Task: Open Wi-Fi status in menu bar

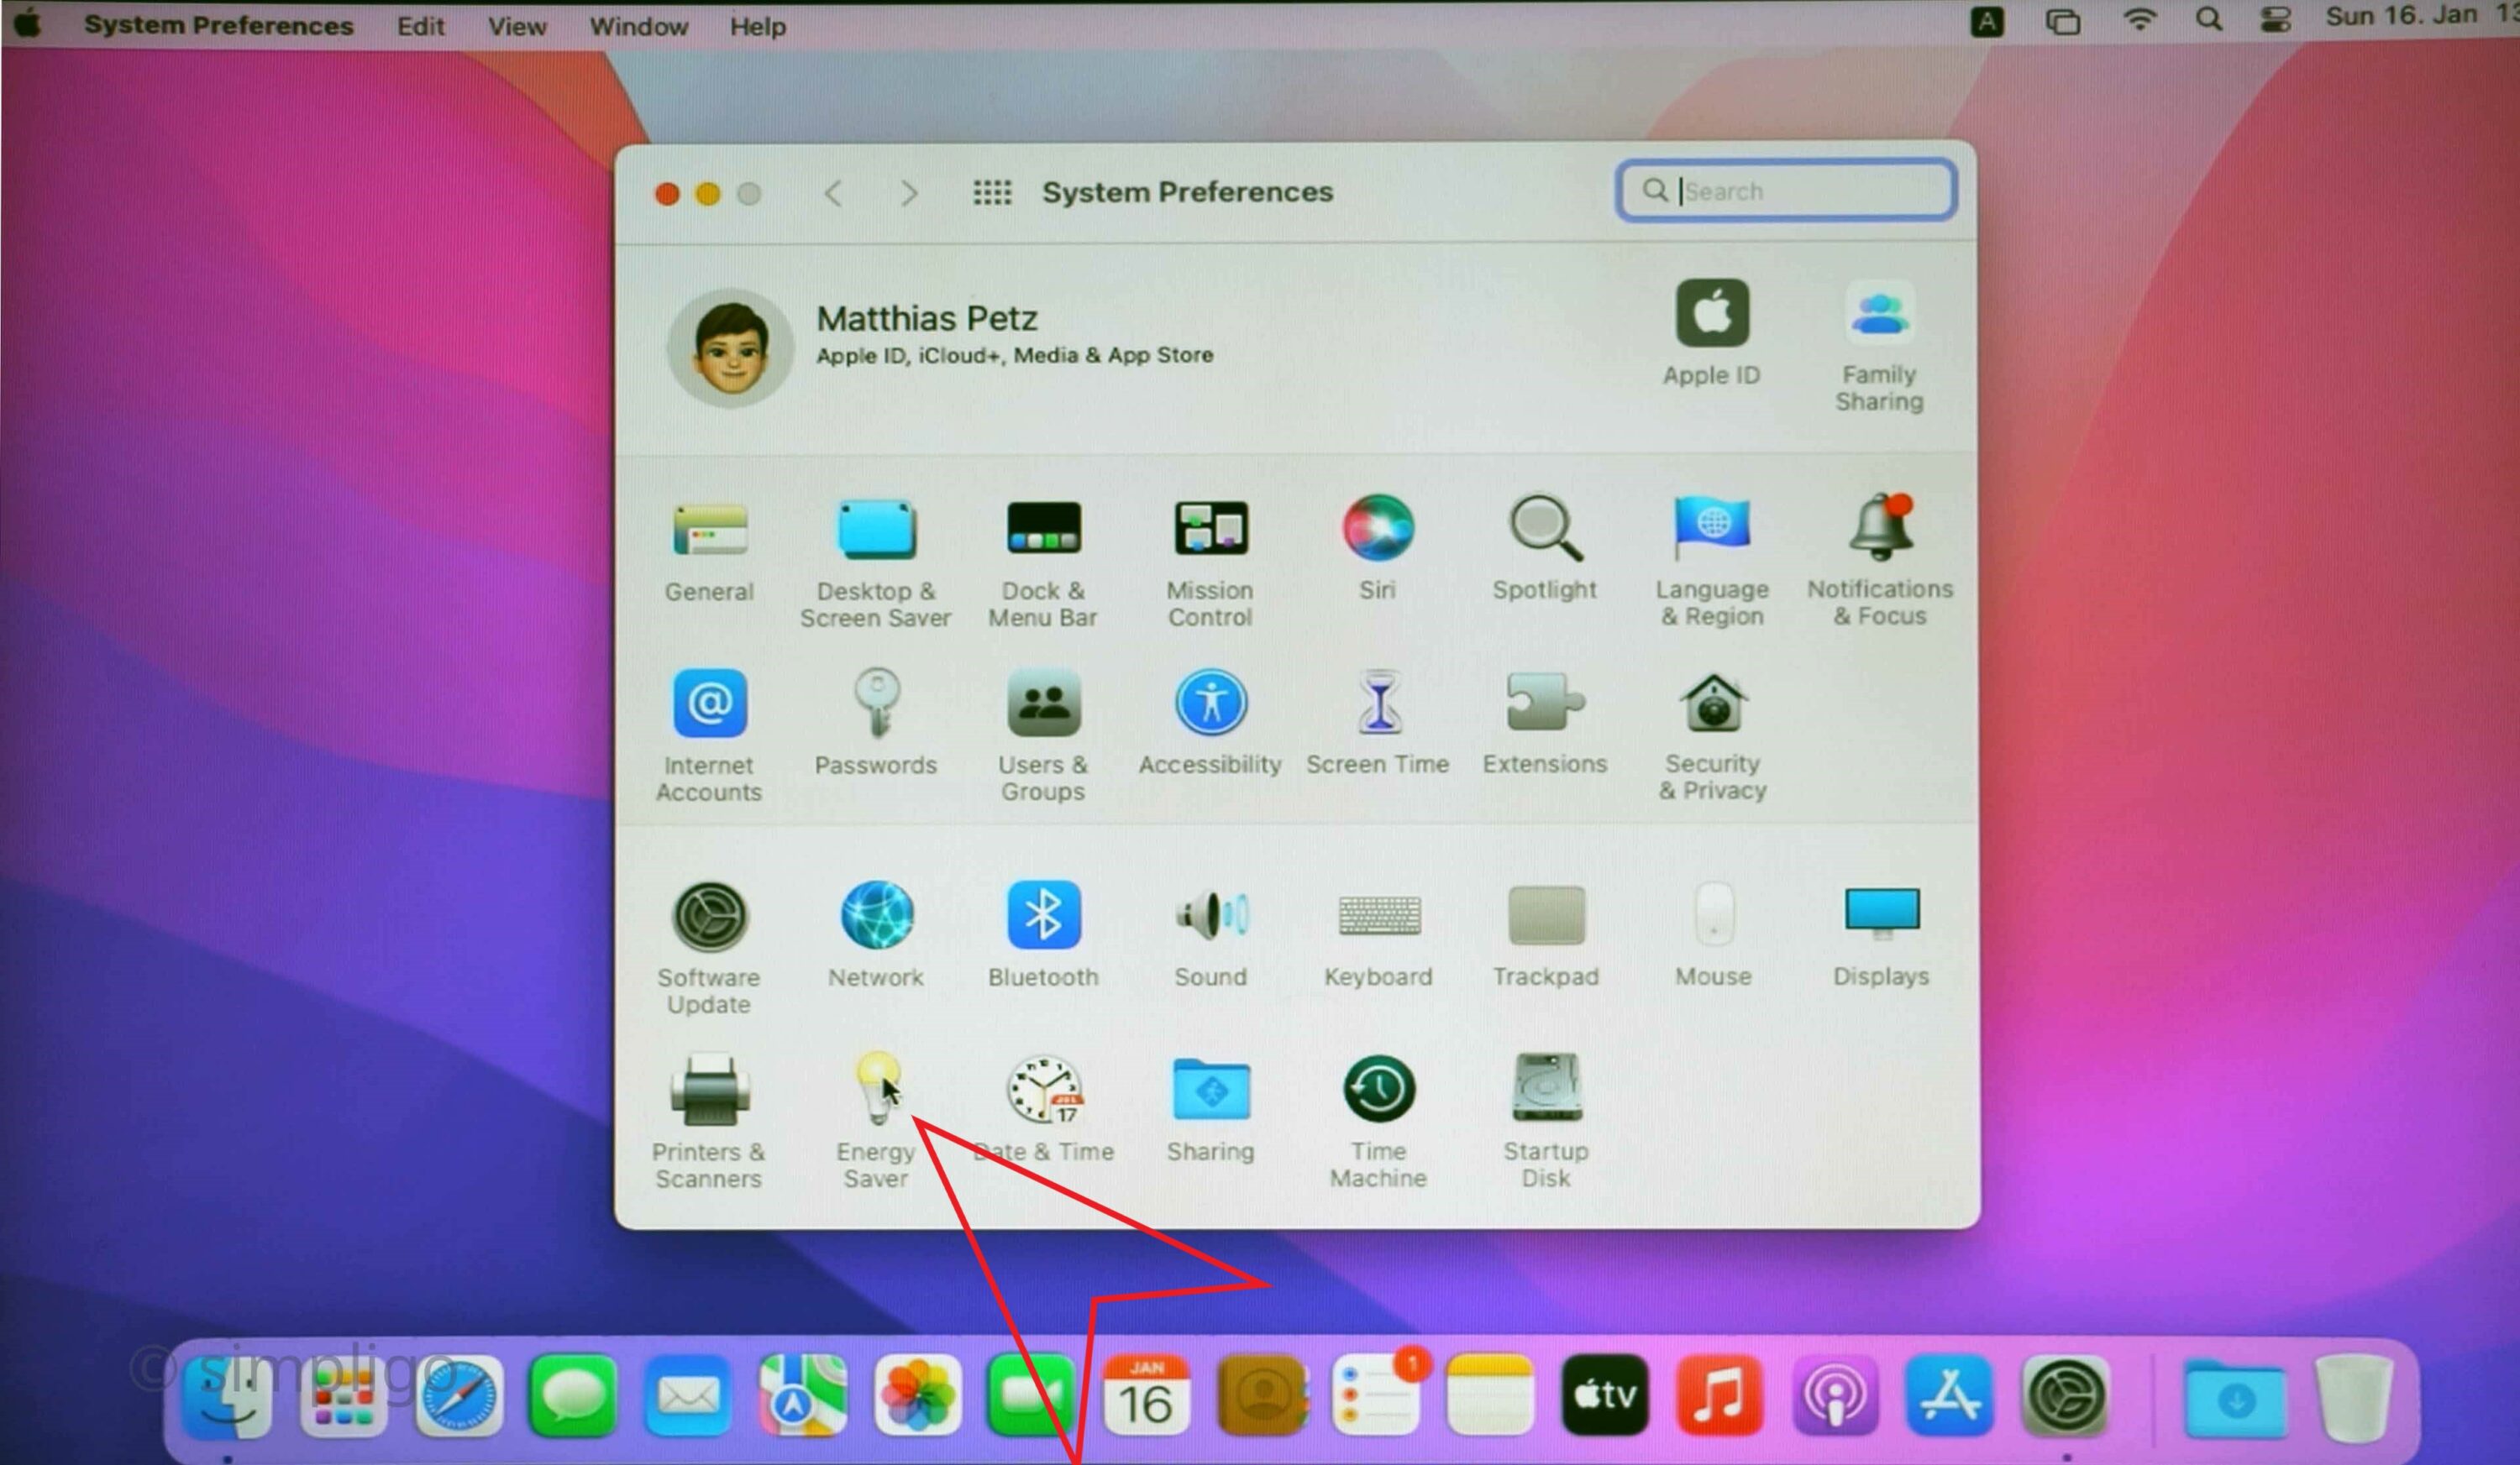Action: [2138, 20]
